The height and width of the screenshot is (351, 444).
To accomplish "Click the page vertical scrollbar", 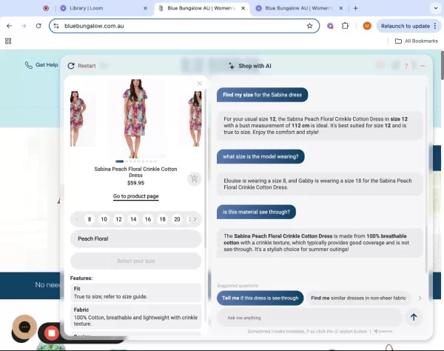I will [x=442, y=65].
